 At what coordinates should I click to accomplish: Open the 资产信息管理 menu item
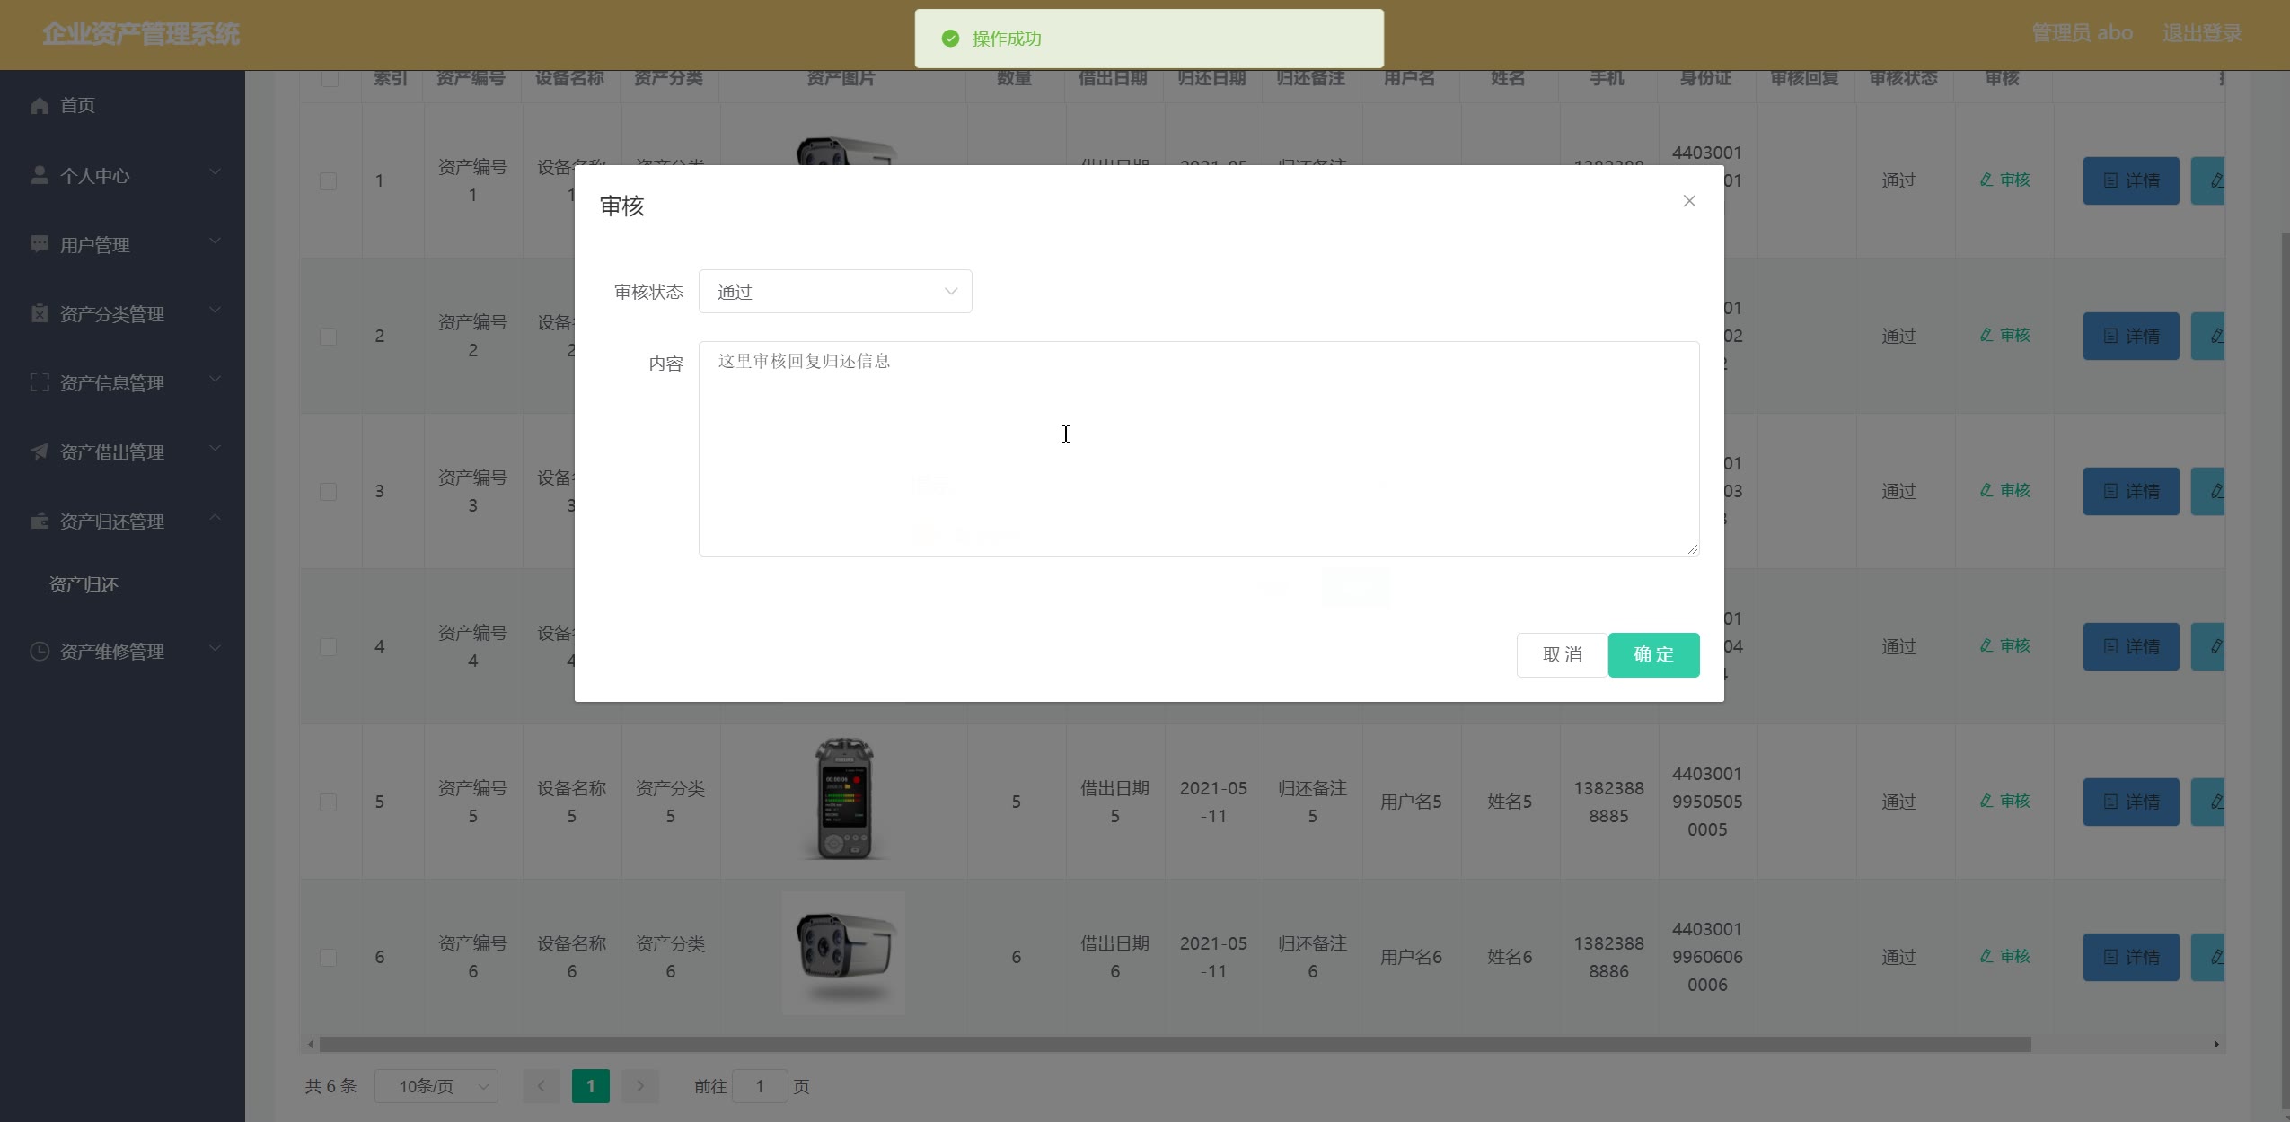tap(111, 383)
